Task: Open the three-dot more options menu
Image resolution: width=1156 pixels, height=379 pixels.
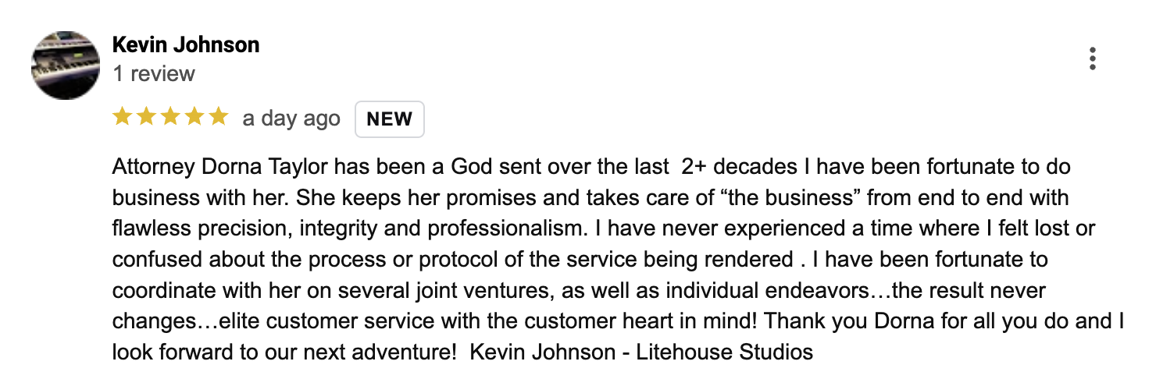Action: tap(1092, 59)
